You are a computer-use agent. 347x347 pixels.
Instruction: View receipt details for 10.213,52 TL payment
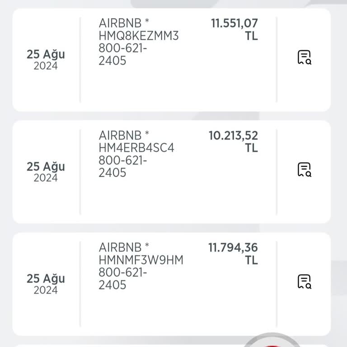[x=304, y=170]
